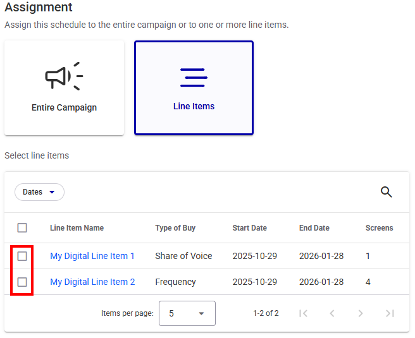
Task: Open My Digital Line Item 2 link
Action: click(x=92, y=282)
